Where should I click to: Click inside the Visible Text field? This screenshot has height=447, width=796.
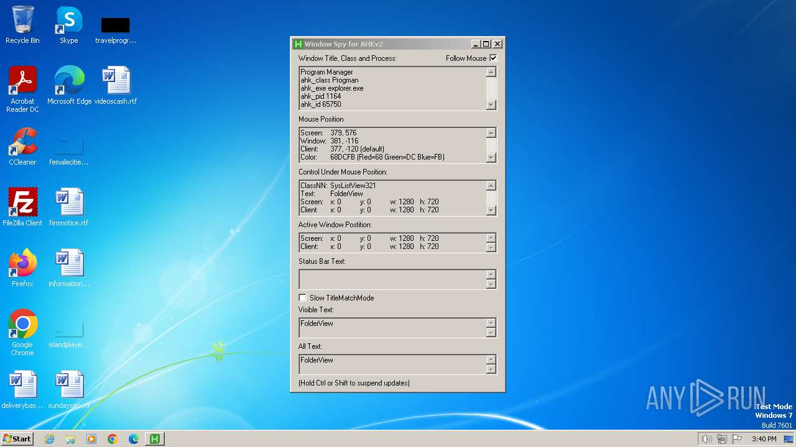[x=392, y=328]
